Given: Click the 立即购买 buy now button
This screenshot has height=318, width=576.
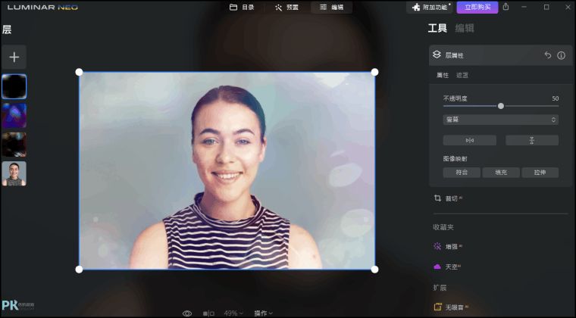Looking at the screenshot, I should (477, 8).
